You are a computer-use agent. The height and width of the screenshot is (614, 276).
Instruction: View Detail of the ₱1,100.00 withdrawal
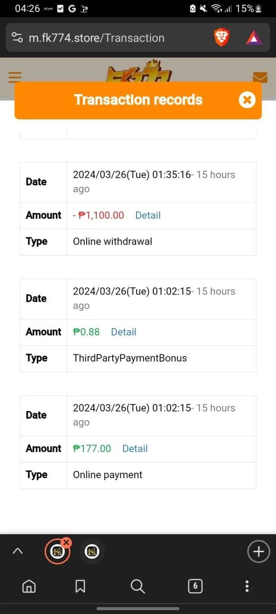click(148, 215)
